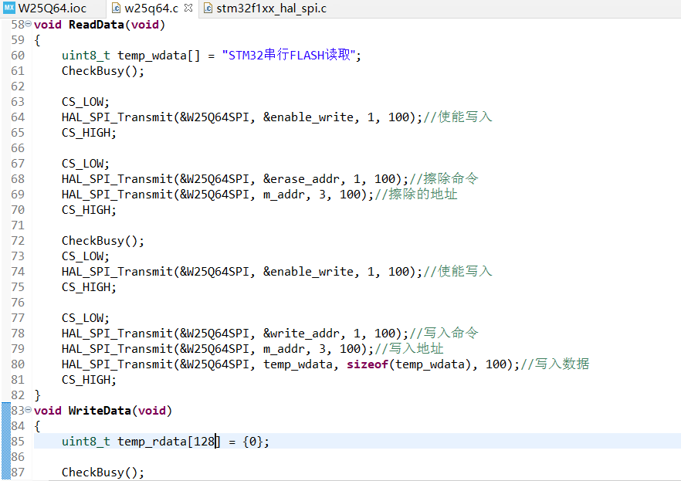Select the w25q64.c editor tab
This screenshot has width=681, height=481.
[x=151, y=8]
